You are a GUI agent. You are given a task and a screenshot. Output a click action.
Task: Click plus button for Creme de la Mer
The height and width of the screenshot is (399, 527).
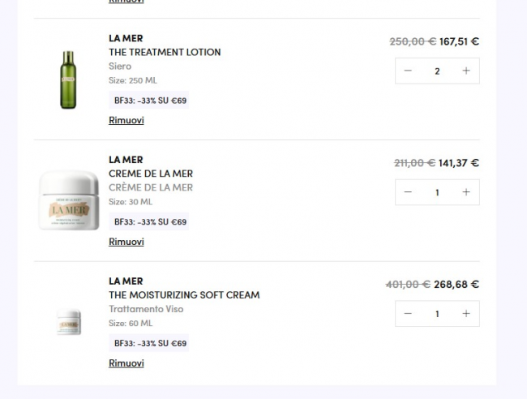pyautogui.click(x=466, y=192)
